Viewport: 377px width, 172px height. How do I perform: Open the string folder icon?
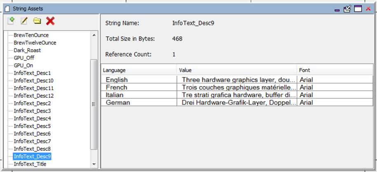tap(37, 21)
